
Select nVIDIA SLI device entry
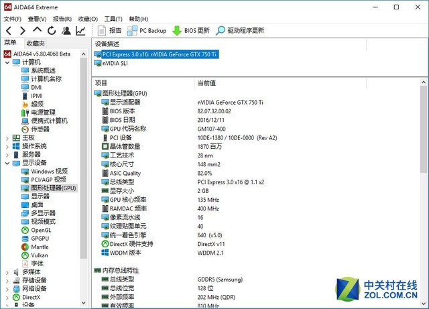click(x=111, y=63)
